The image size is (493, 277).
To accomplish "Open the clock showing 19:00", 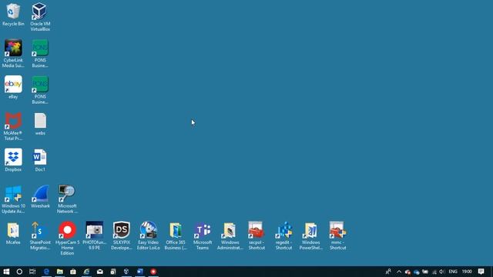I will coord(467,272).
